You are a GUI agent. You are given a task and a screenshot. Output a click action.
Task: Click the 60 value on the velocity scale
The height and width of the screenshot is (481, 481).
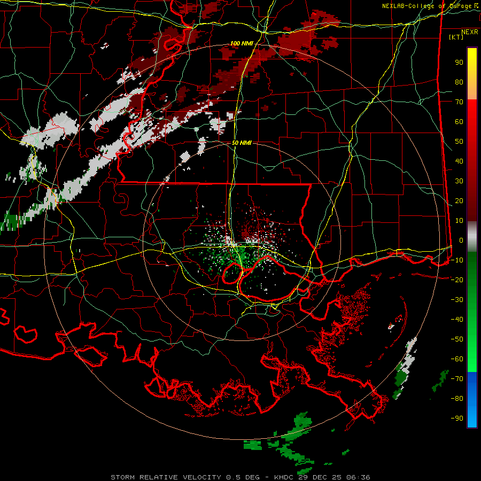[459, 121]
